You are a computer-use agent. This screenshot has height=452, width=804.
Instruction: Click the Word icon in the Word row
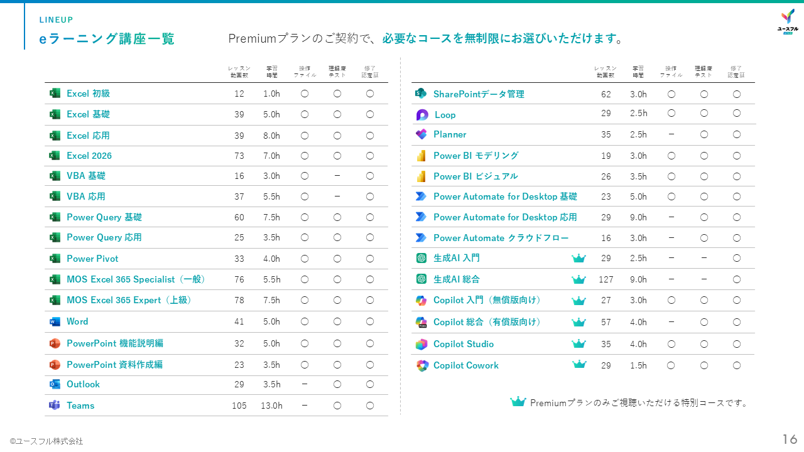coord(55,321)
